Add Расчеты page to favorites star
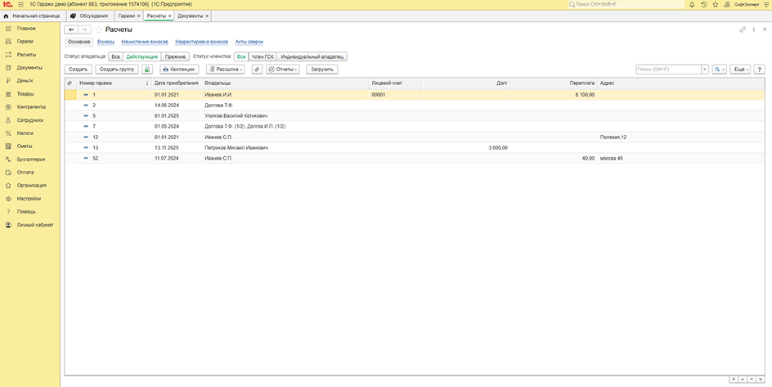The width and height of the screenshot is (772, 387). click(x=99, y=29)
